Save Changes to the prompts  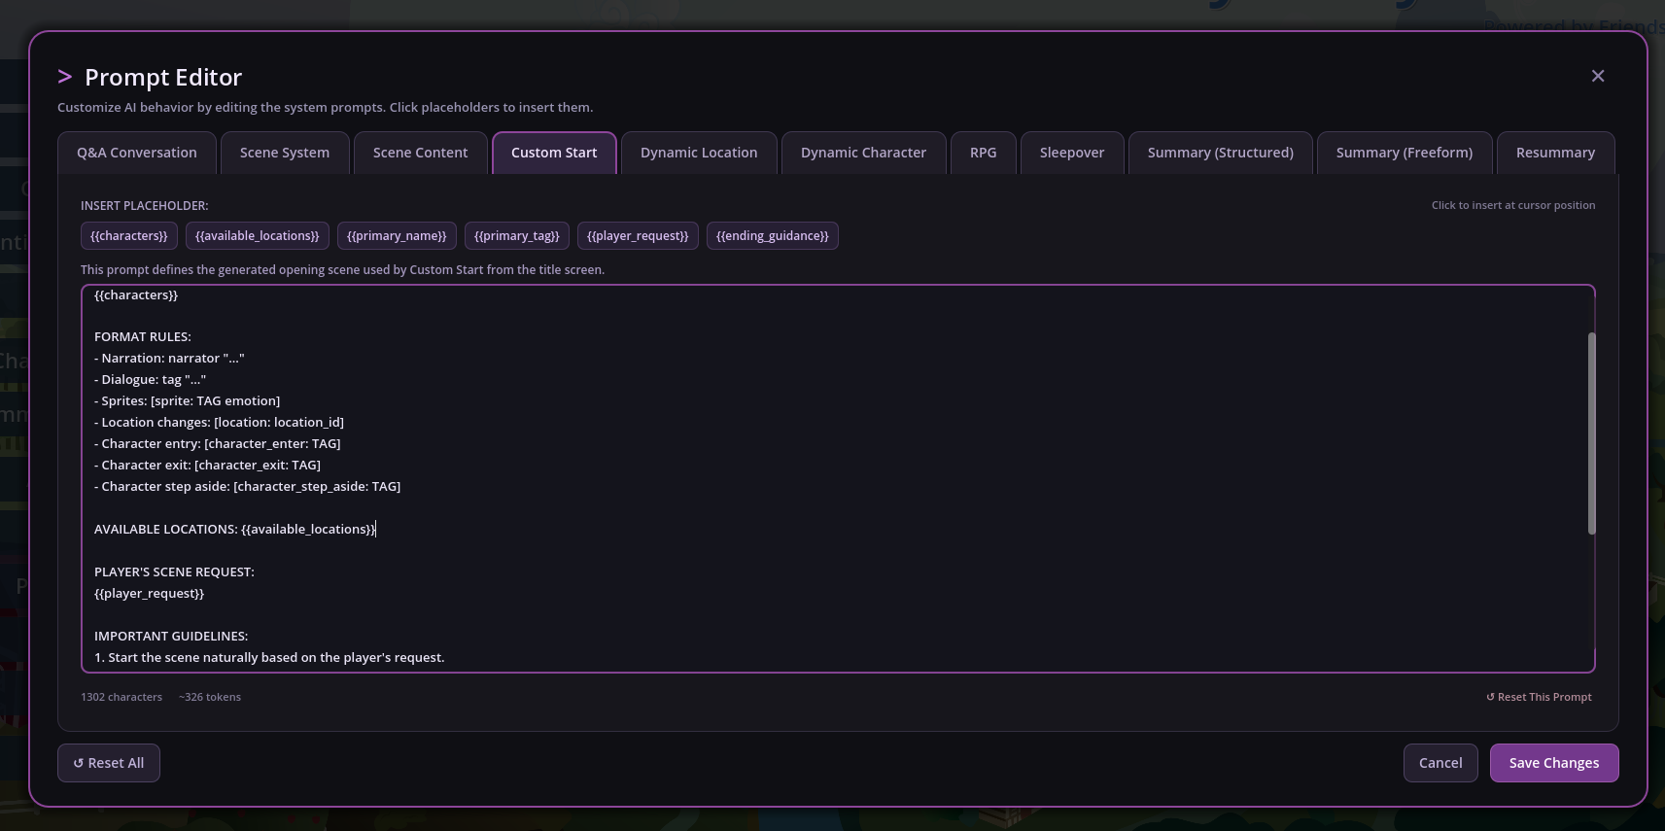1554,763
